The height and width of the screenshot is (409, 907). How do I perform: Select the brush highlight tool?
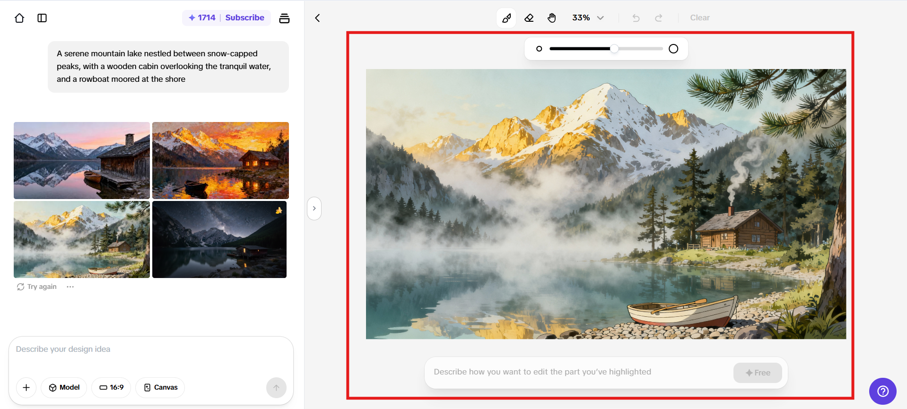pos(506,18)
